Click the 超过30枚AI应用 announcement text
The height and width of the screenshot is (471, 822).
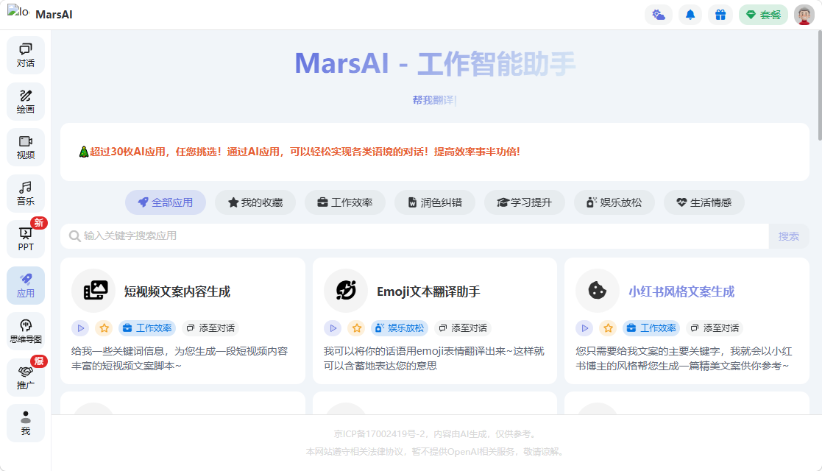(300, 152)
